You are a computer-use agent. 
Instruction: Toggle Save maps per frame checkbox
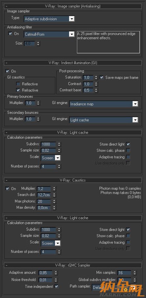[102, 77]
